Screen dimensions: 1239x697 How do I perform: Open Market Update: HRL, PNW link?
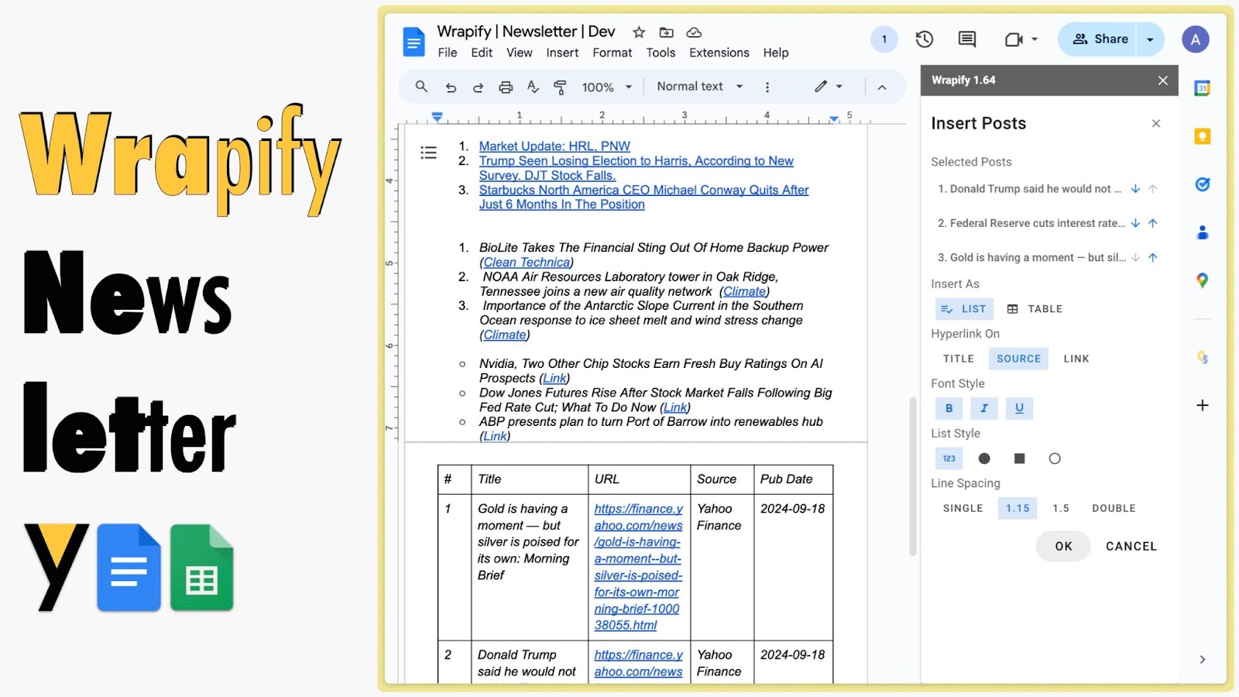click(554, 146)
